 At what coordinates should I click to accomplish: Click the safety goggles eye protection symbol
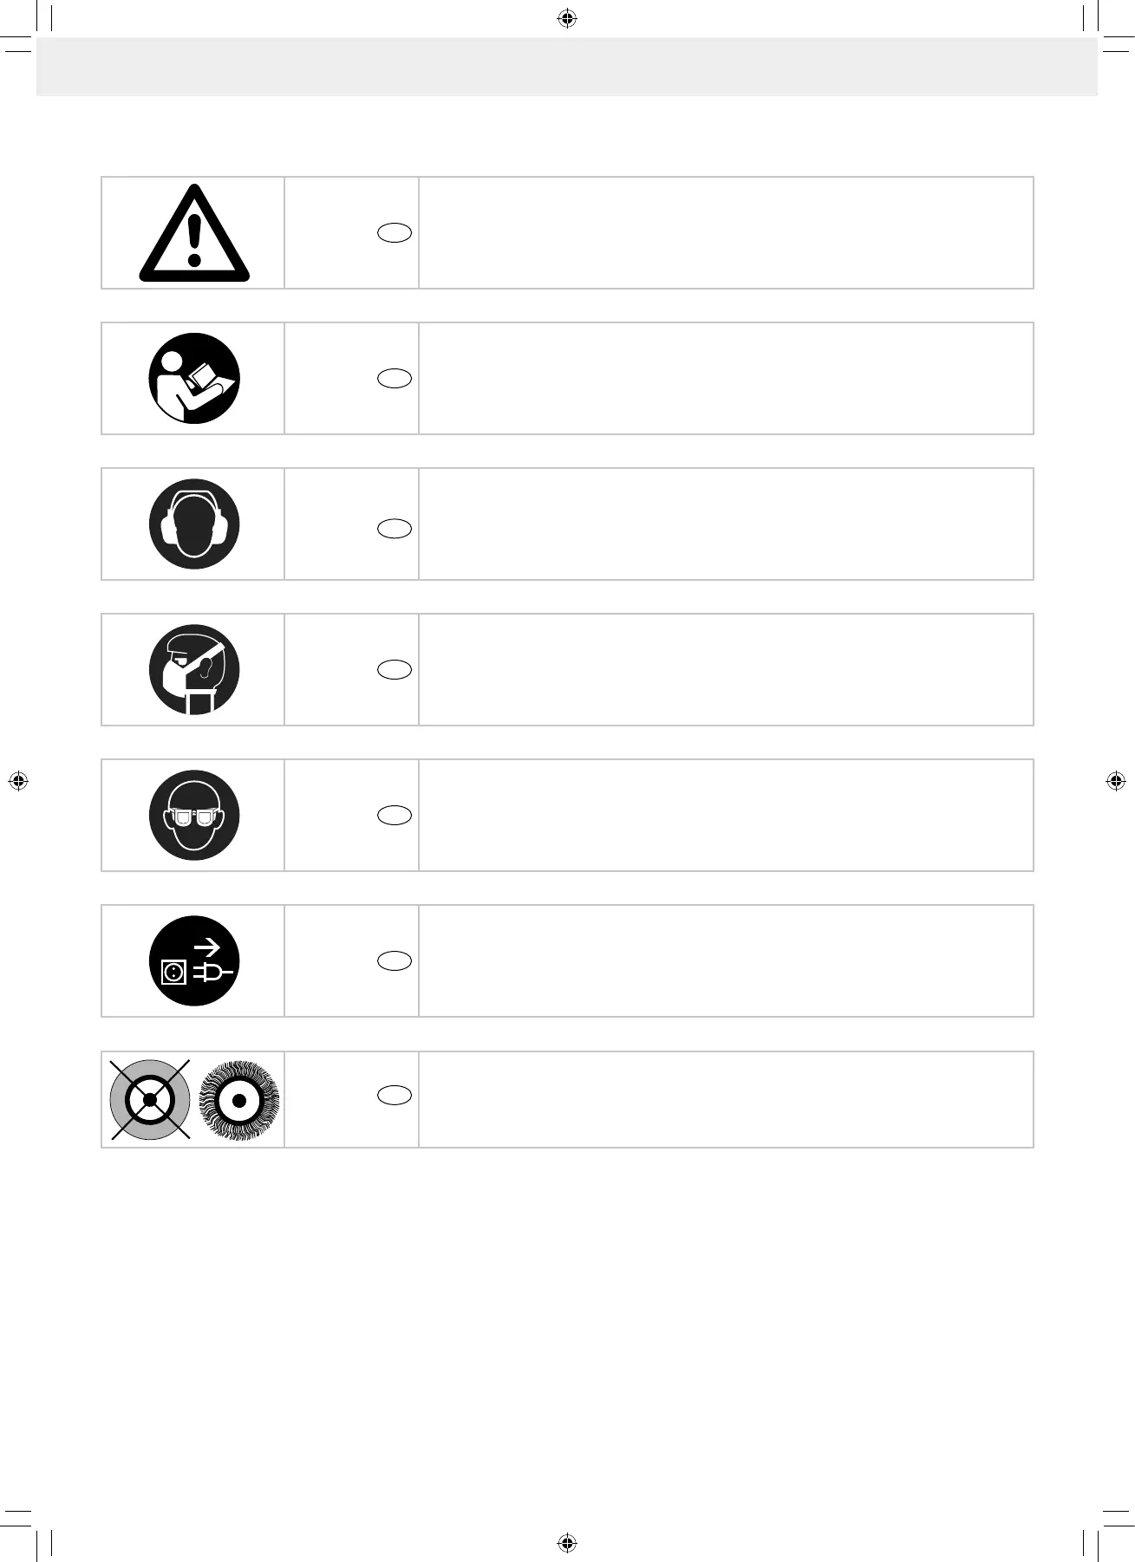194,815
